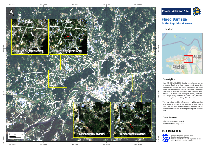Select the yellow study box at map center-left
The height and width of the screenshot is (148, 209).
pyautogui.click(x=58, y=79)
